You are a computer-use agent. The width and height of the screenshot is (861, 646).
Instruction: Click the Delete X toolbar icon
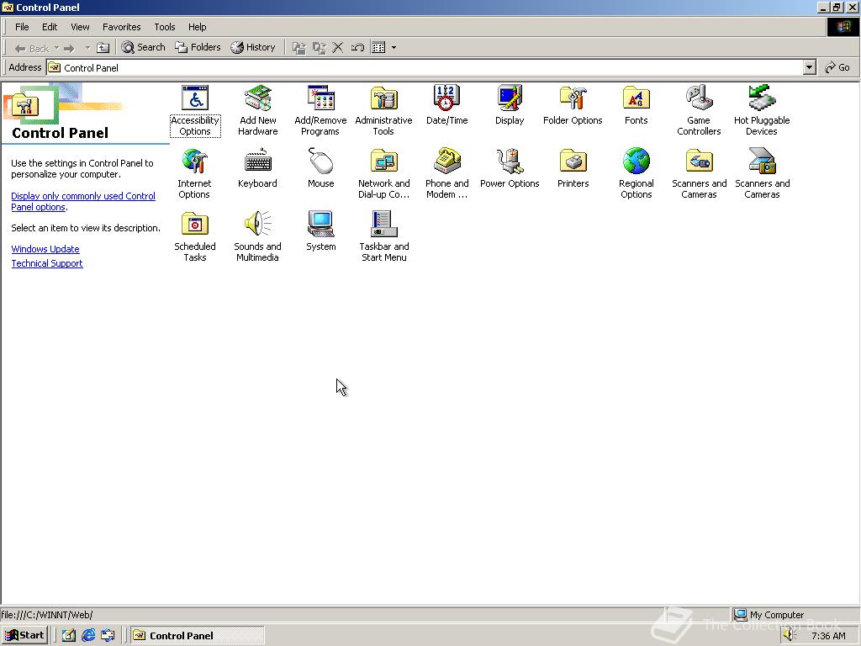(338, 48)
